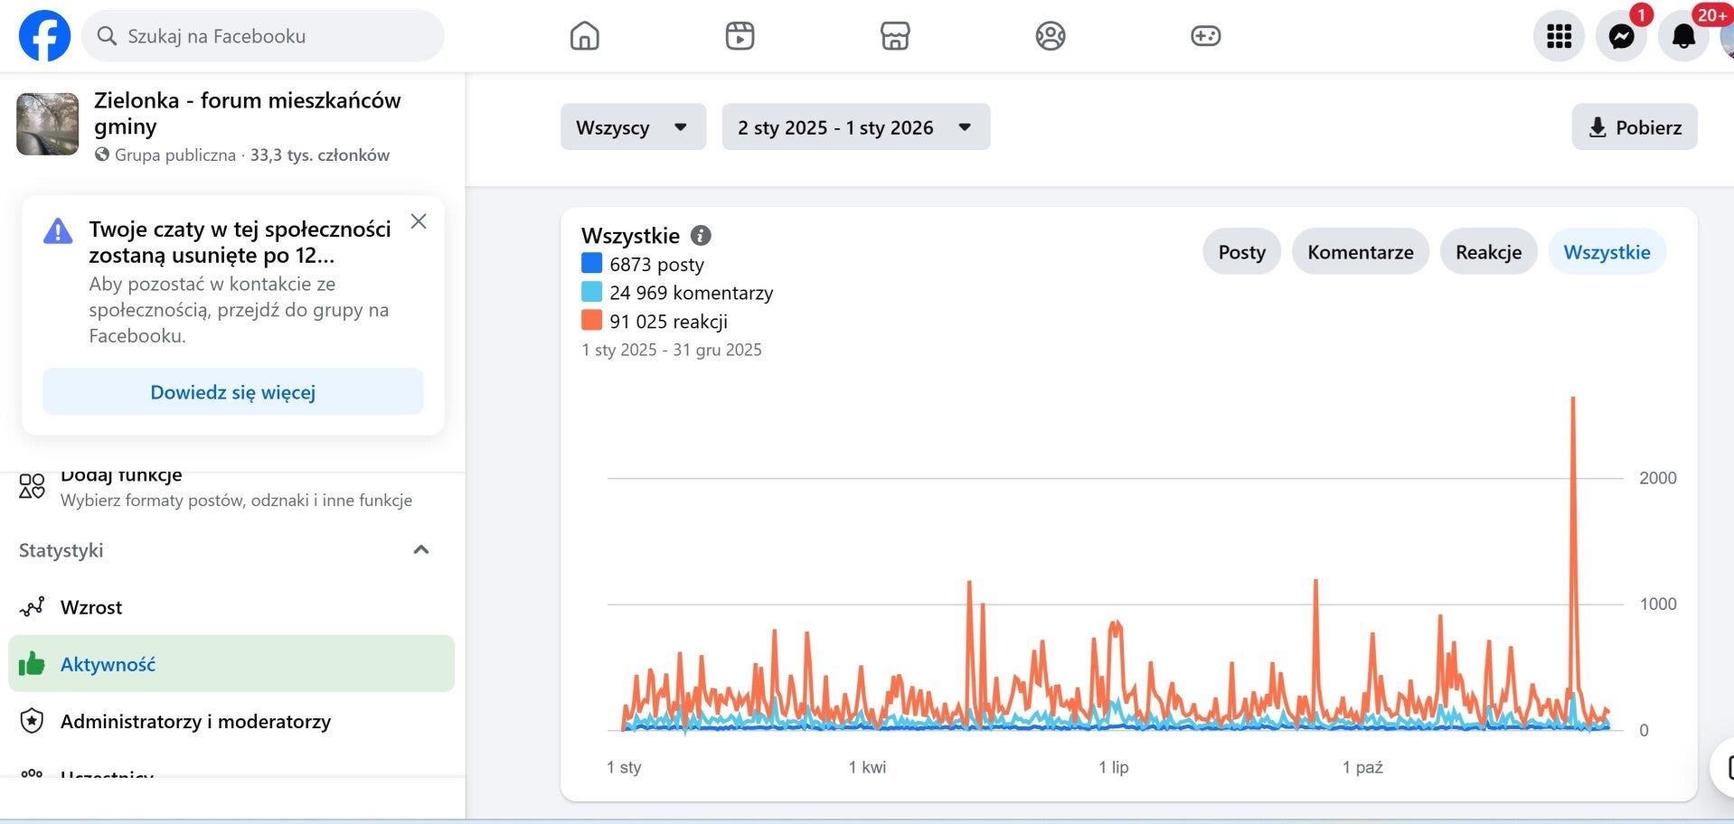
Task: Collapse the Statystyki section
Action: click(x=420, y=550)
